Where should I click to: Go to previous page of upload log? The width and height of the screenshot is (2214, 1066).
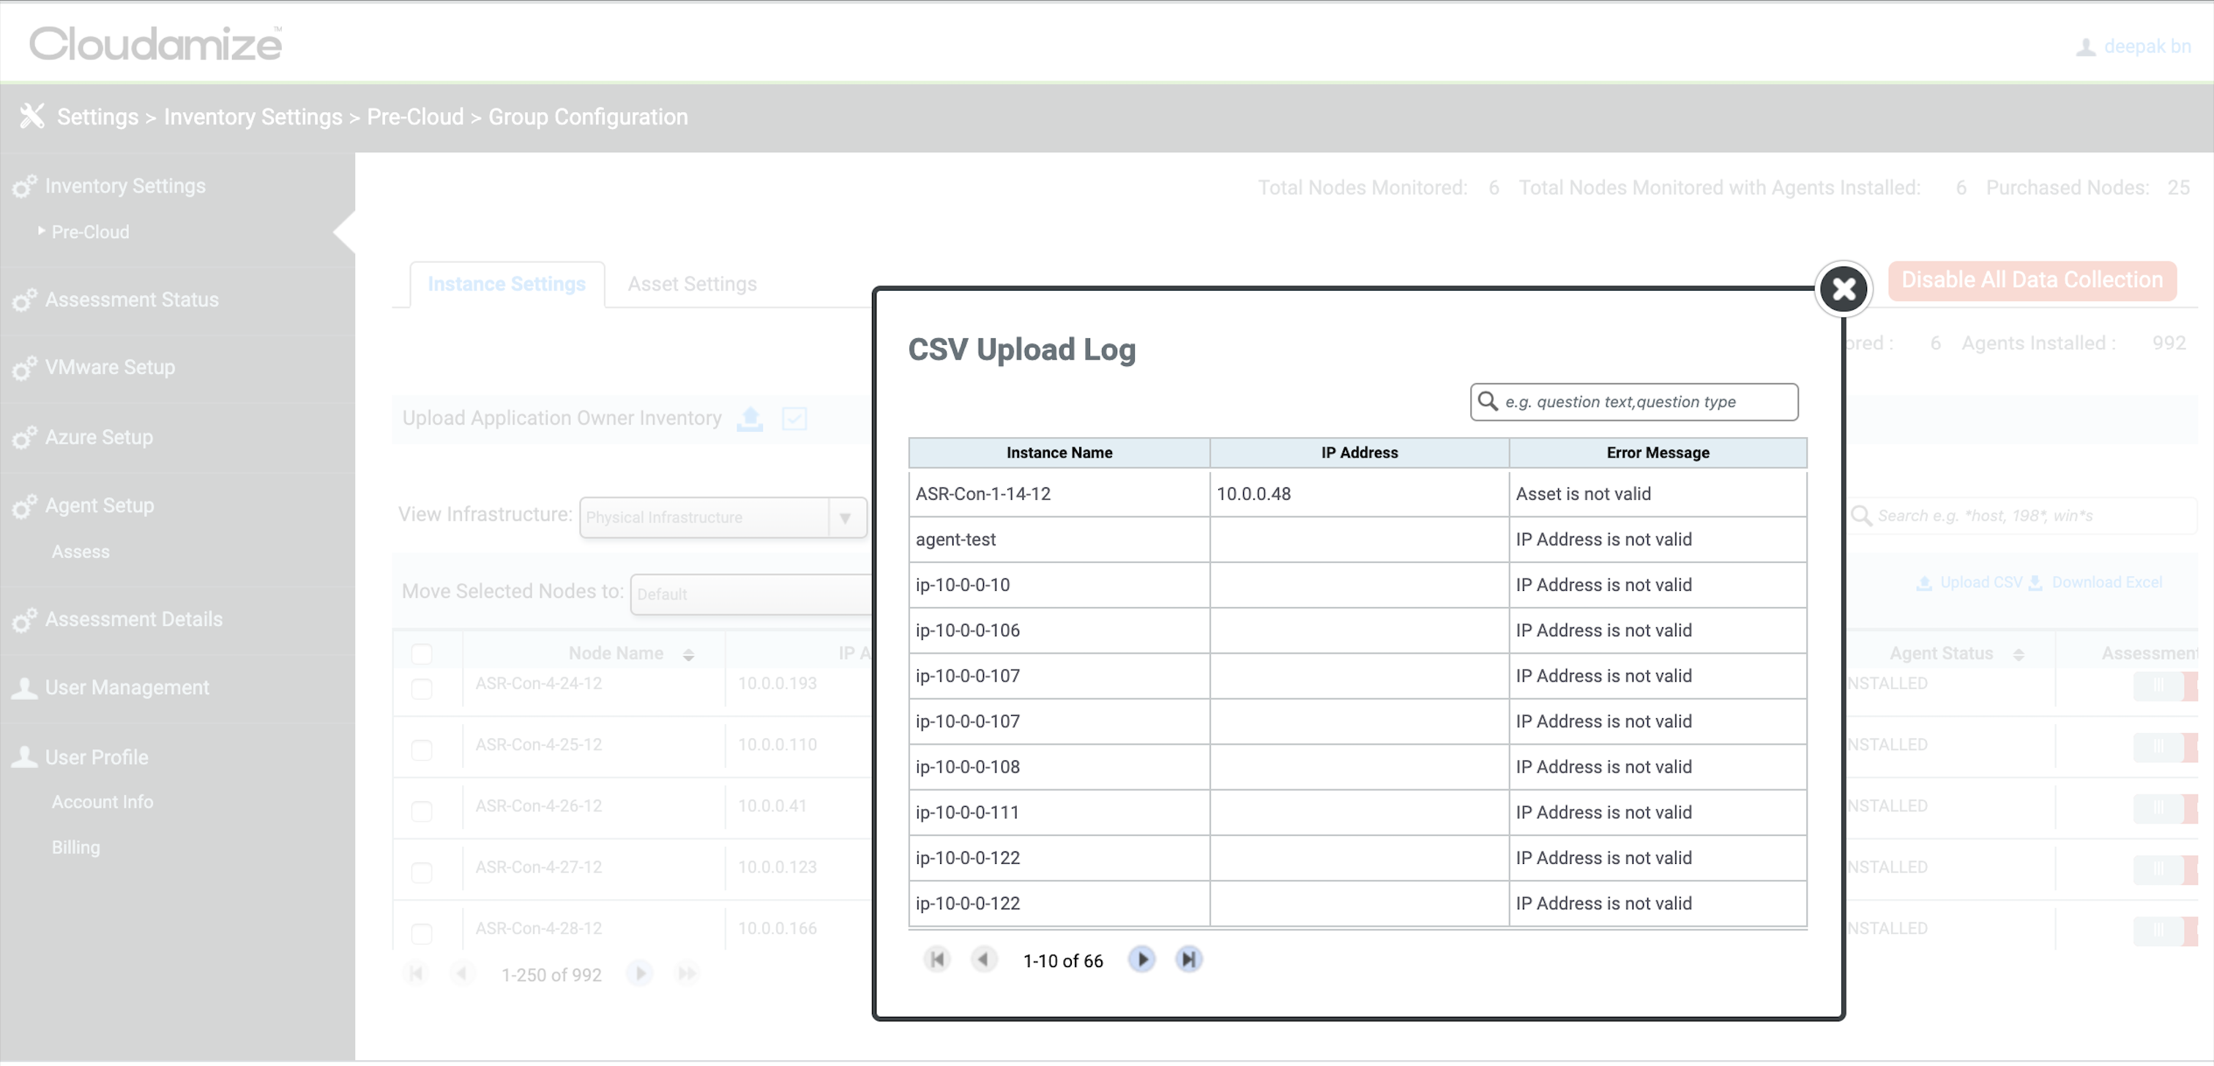(984, 959)
